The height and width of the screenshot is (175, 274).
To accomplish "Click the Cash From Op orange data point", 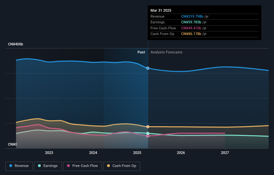I will pyautogui.click(x=148, y=127).
